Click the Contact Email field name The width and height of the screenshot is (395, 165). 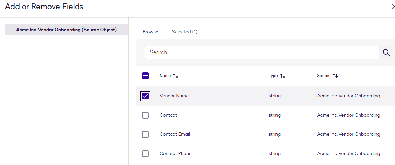174,134
